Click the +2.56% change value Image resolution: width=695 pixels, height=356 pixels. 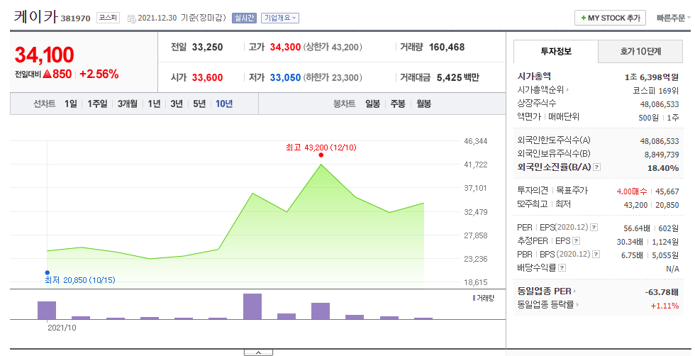pos(99,74)
